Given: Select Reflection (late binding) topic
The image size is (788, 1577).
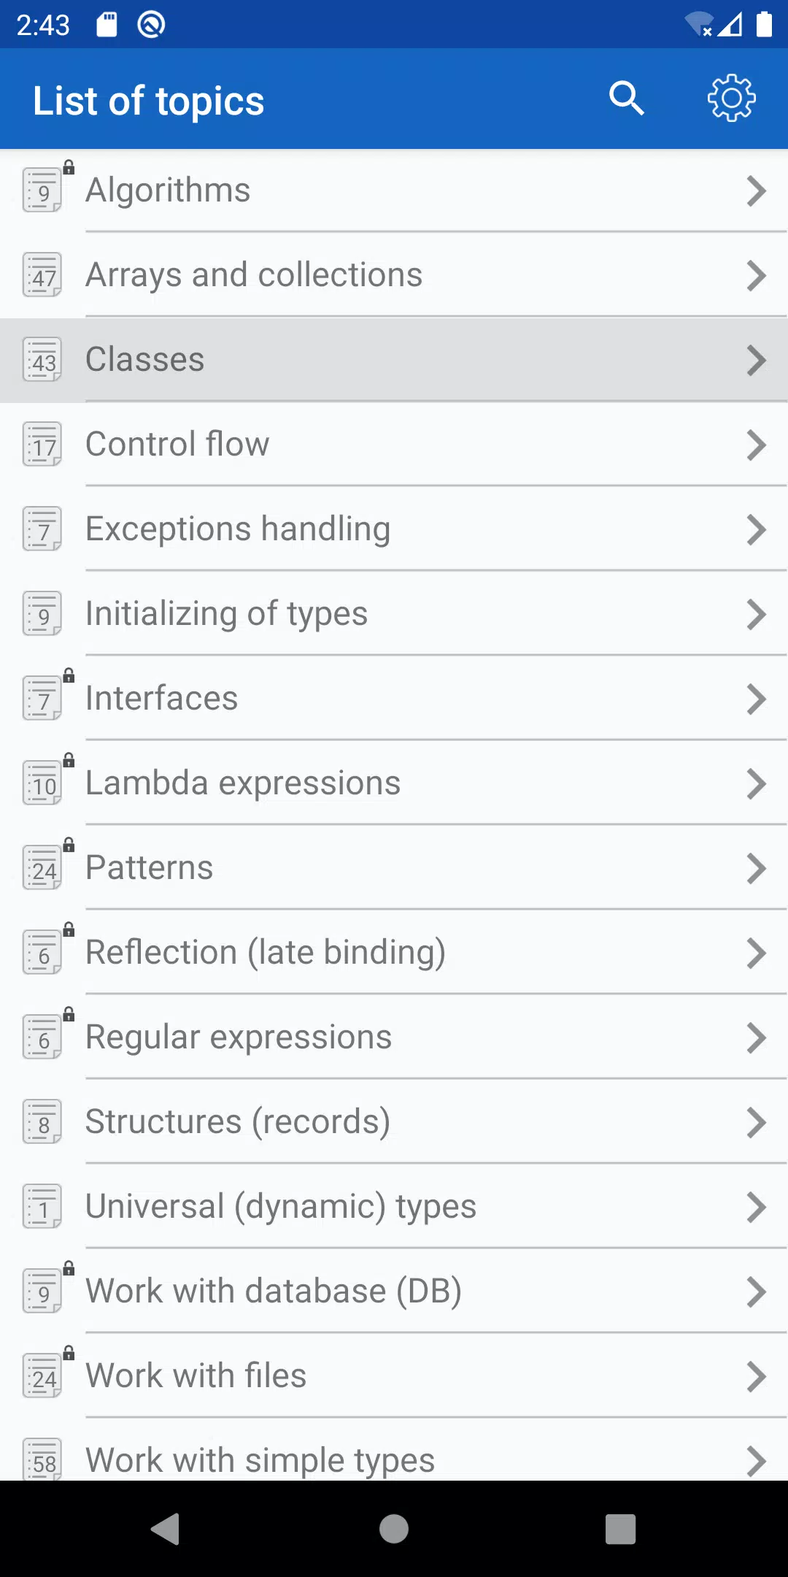Looking at the screenshot, I should tap(394, 952).
